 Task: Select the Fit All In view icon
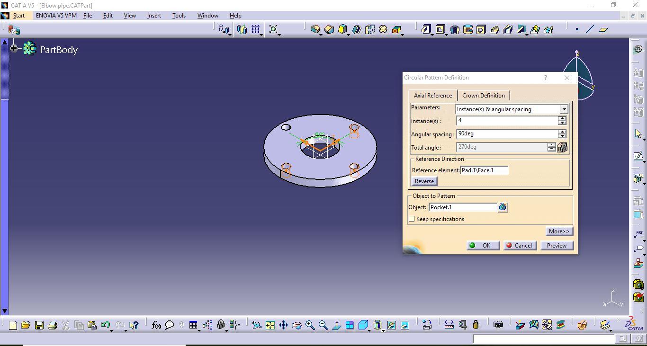[x=270, y=325]
